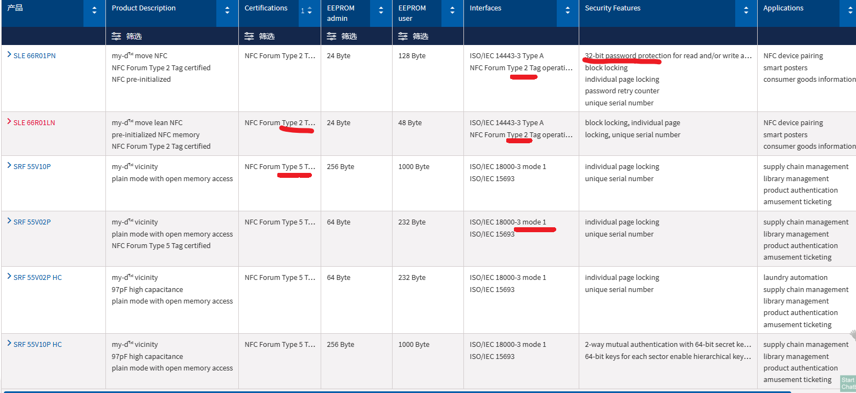Expand the SRF 55V10P HC row chevron
The width and height of the screenshot is (856, 393).
click(x=9, y=344)
